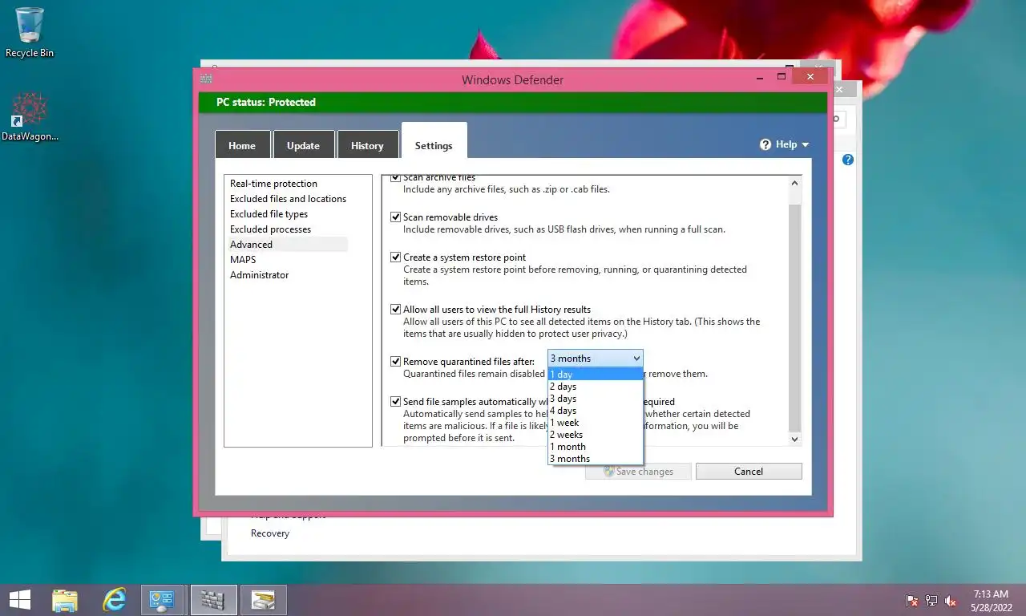This screenshot has width=1026, height=616.
Task: Select 1 month option
Action: 595,447
